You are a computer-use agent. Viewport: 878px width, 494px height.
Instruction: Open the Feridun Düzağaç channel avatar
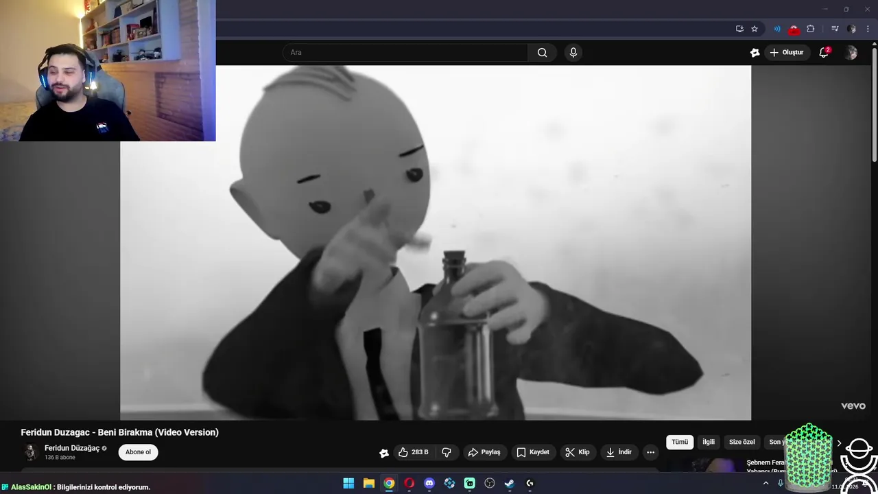30,452
